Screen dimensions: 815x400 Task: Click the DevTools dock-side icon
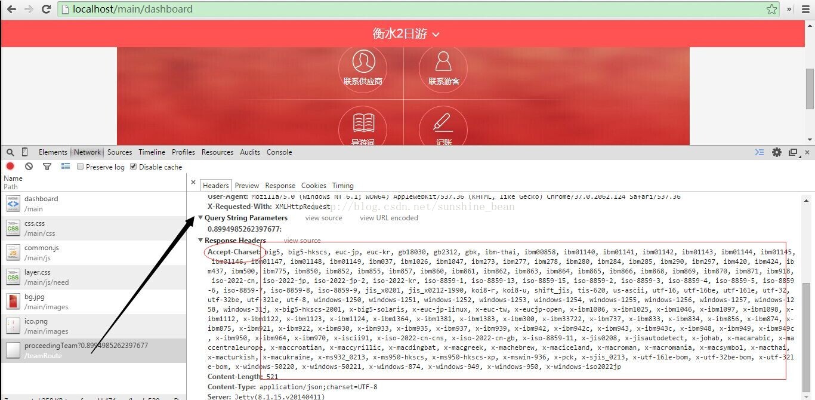pos(793,152)
